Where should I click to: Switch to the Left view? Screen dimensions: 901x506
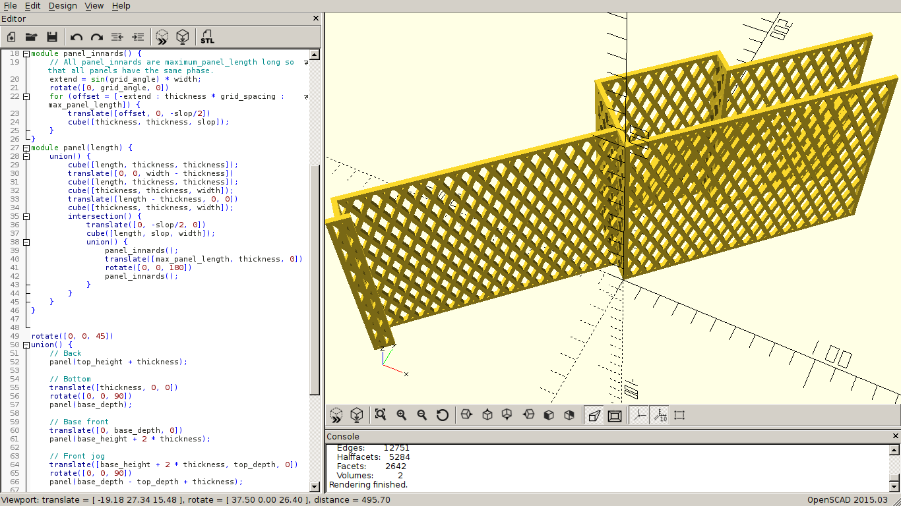528,415
